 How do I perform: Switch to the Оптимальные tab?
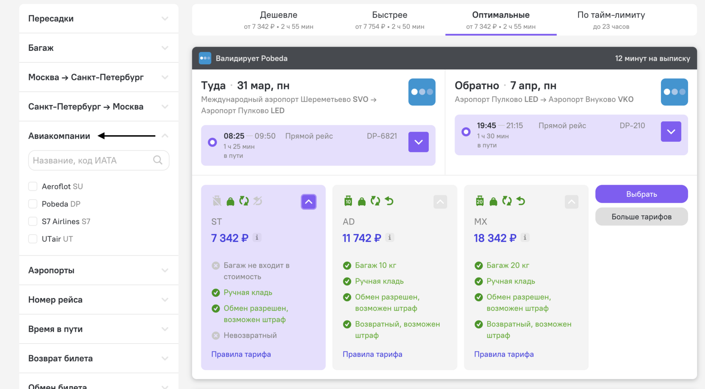(501, 20)
